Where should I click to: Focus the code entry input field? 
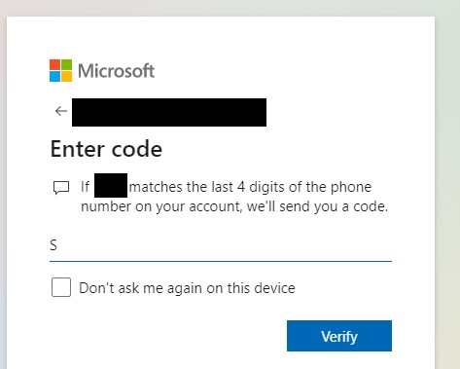tap(221, 245)
